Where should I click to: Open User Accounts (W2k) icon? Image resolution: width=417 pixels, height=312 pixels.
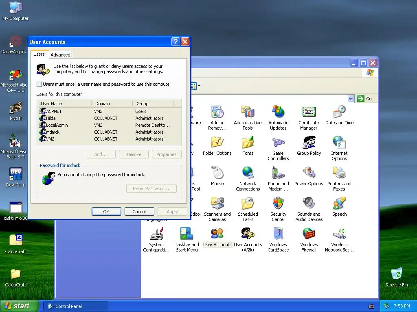click(248, 240)
